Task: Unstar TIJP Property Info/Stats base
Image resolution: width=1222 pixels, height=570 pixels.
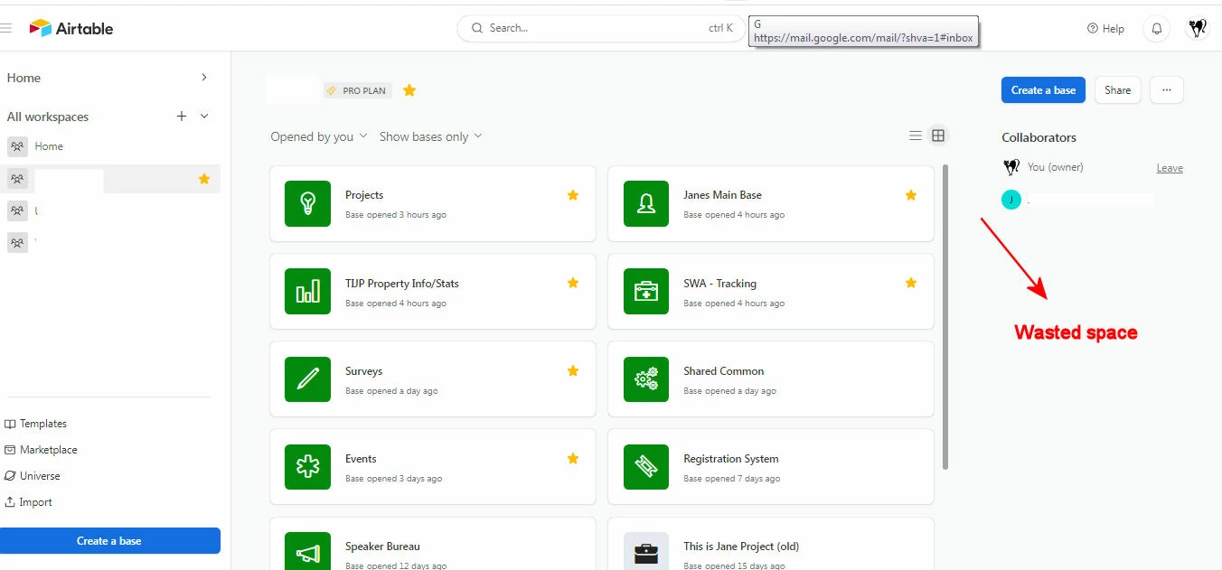Action: pos(573,283)
